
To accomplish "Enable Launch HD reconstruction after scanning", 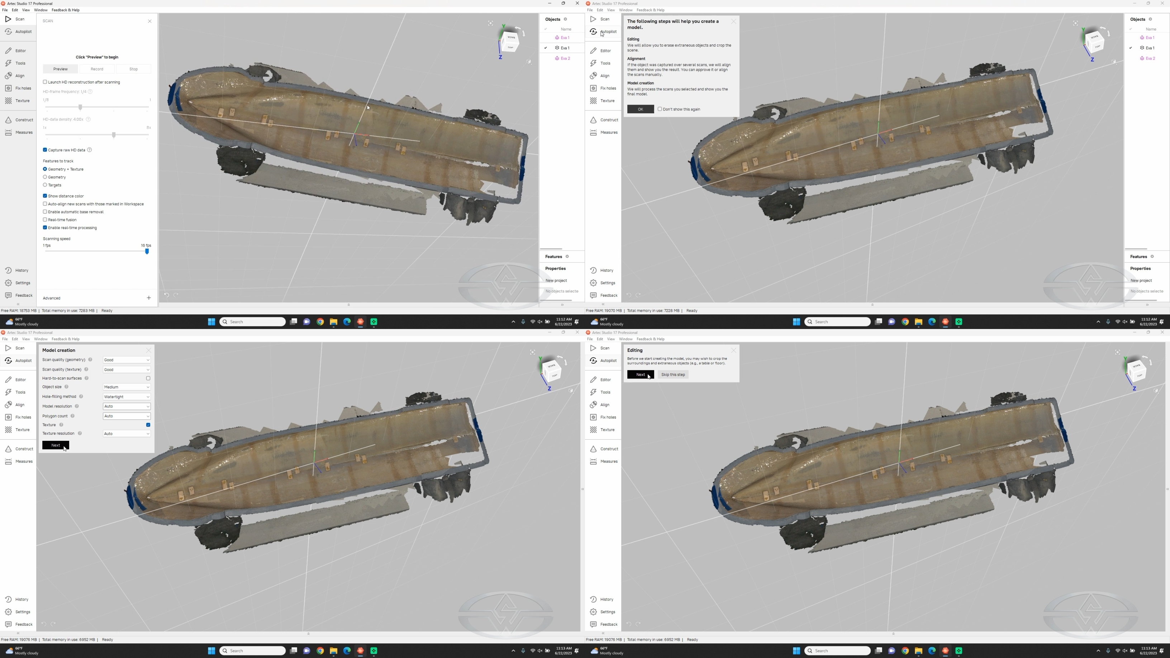I will [45, 82].
